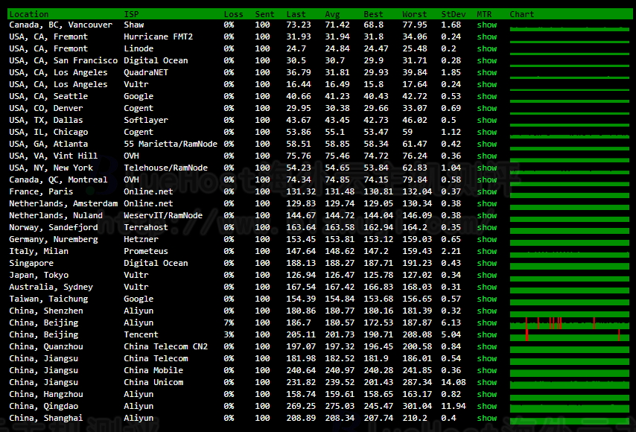Click show in the Fremont Linode row
636x432 pixels.
487,48
